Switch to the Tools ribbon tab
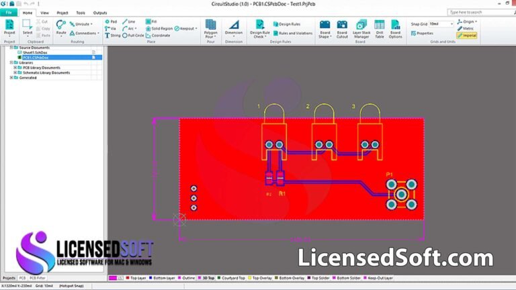Screen dimensions: 516x290 81,13
